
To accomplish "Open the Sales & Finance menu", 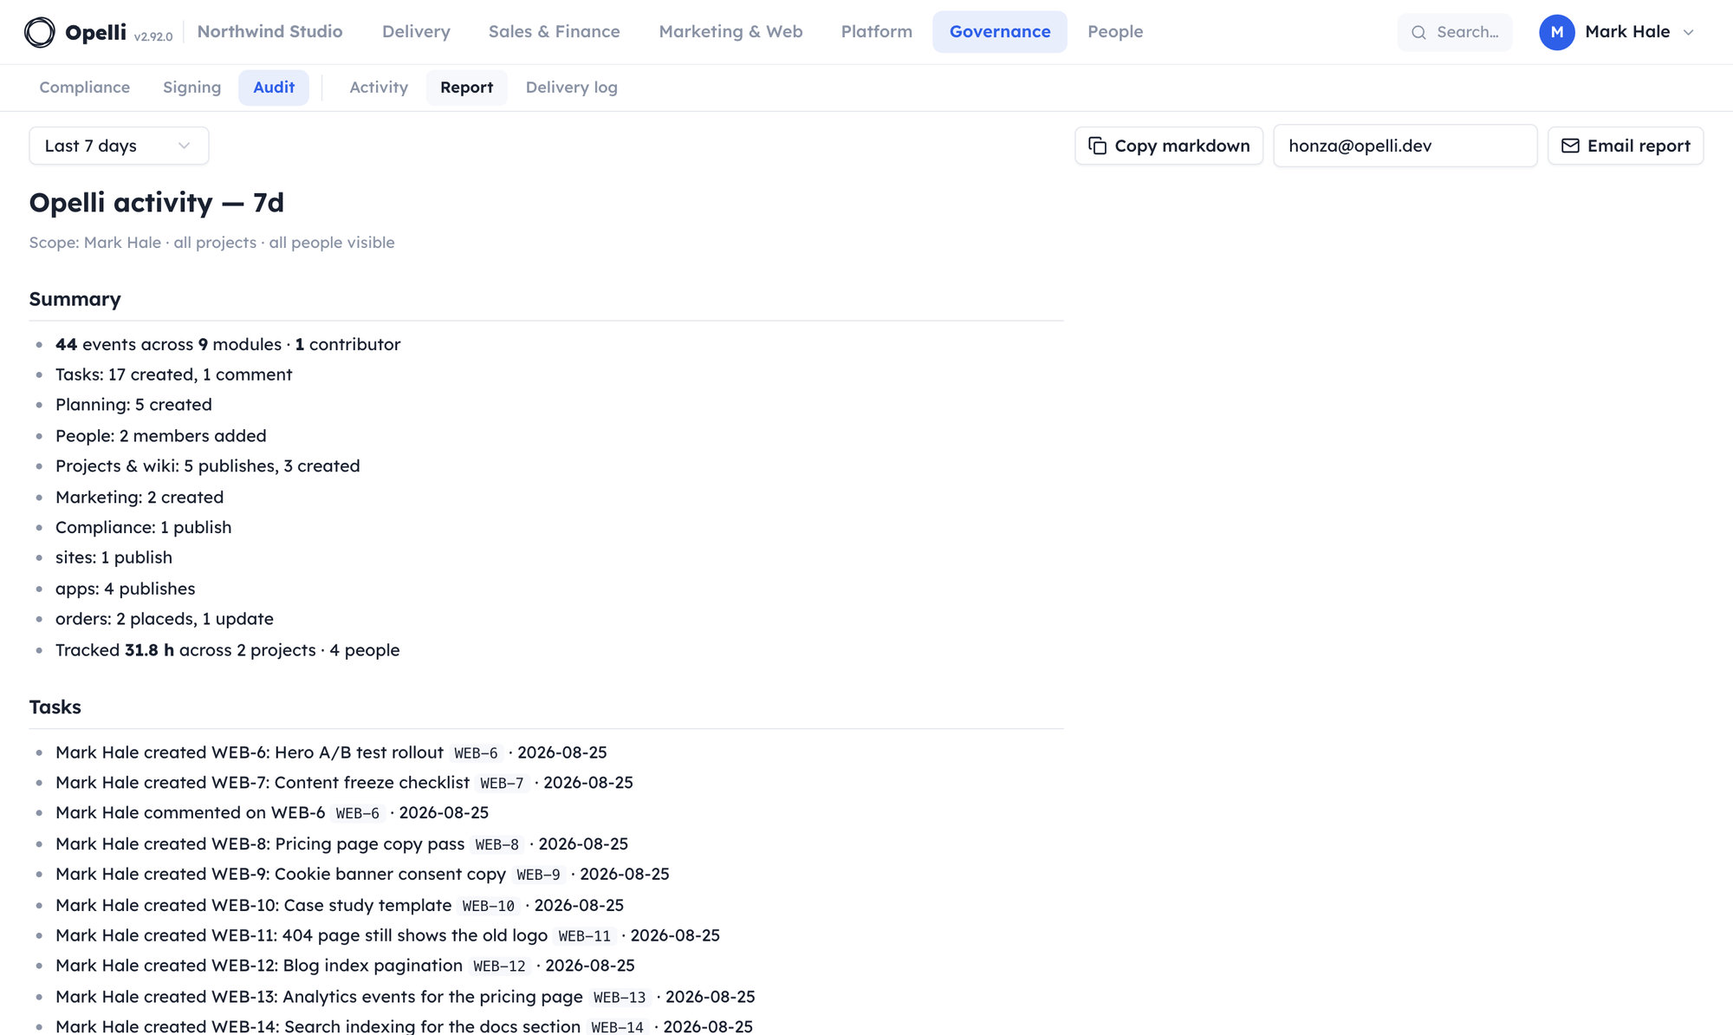I will pyautogui.click(x=555, y=32).
